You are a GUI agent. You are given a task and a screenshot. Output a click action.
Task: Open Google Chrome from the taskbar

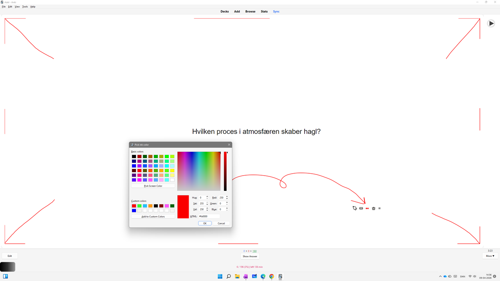(271, 276)
